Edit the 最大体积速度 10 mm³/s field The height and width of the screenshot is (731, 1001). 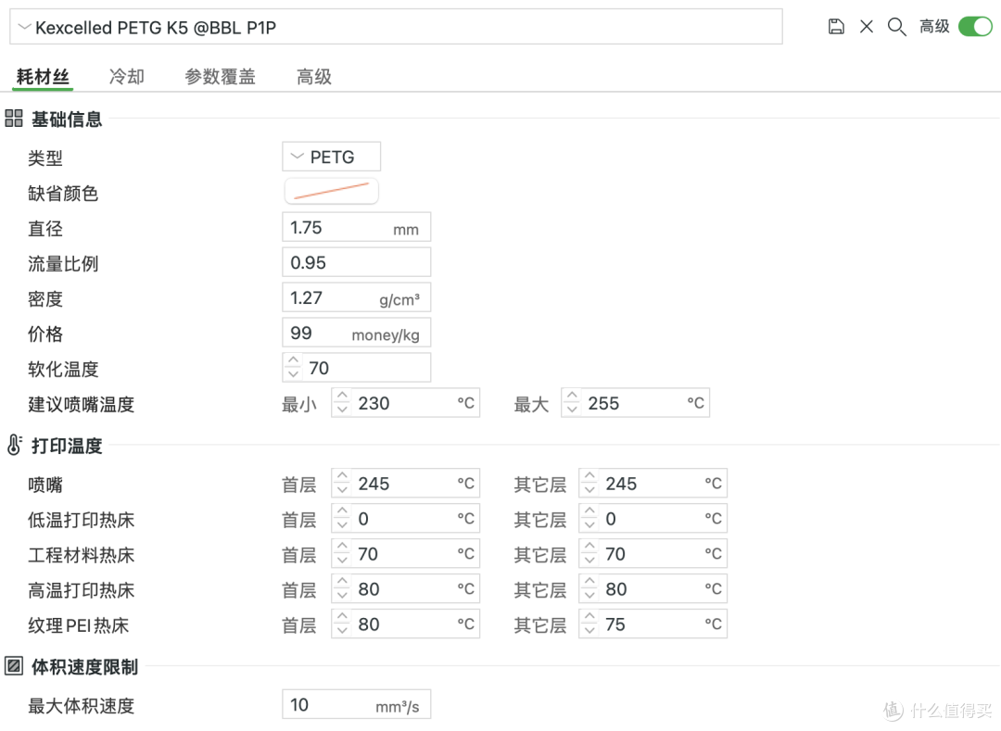356,704
